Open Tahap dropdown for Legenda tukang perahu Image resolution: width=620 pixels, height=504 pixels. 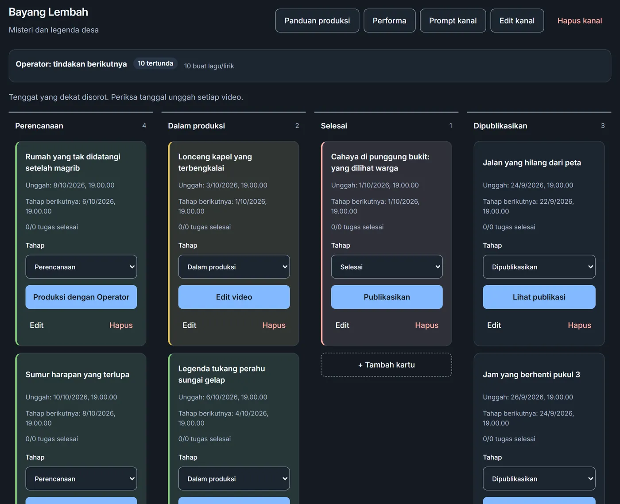[234, 479]
